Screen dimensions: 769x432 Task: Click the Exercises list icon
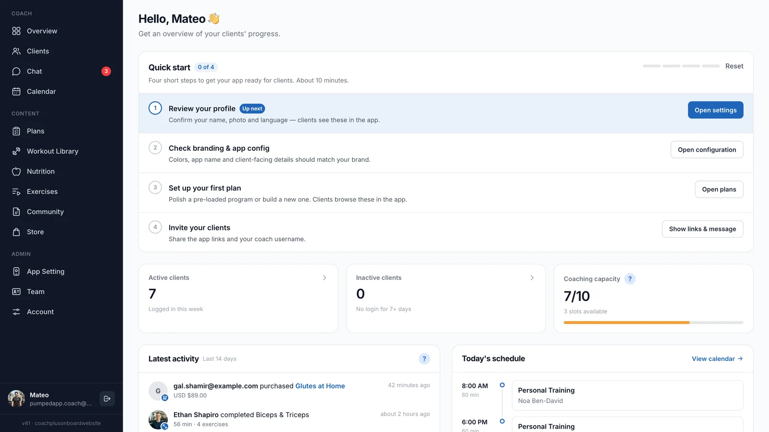pyautogui.click(x=16, y=192)
